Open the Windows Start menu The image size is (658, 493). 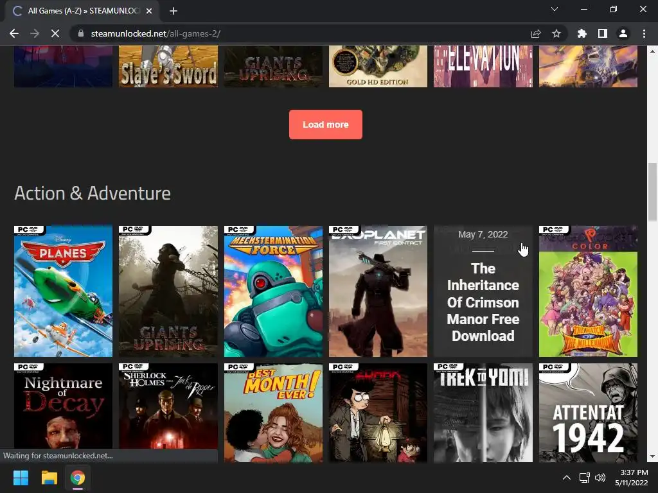21,478
